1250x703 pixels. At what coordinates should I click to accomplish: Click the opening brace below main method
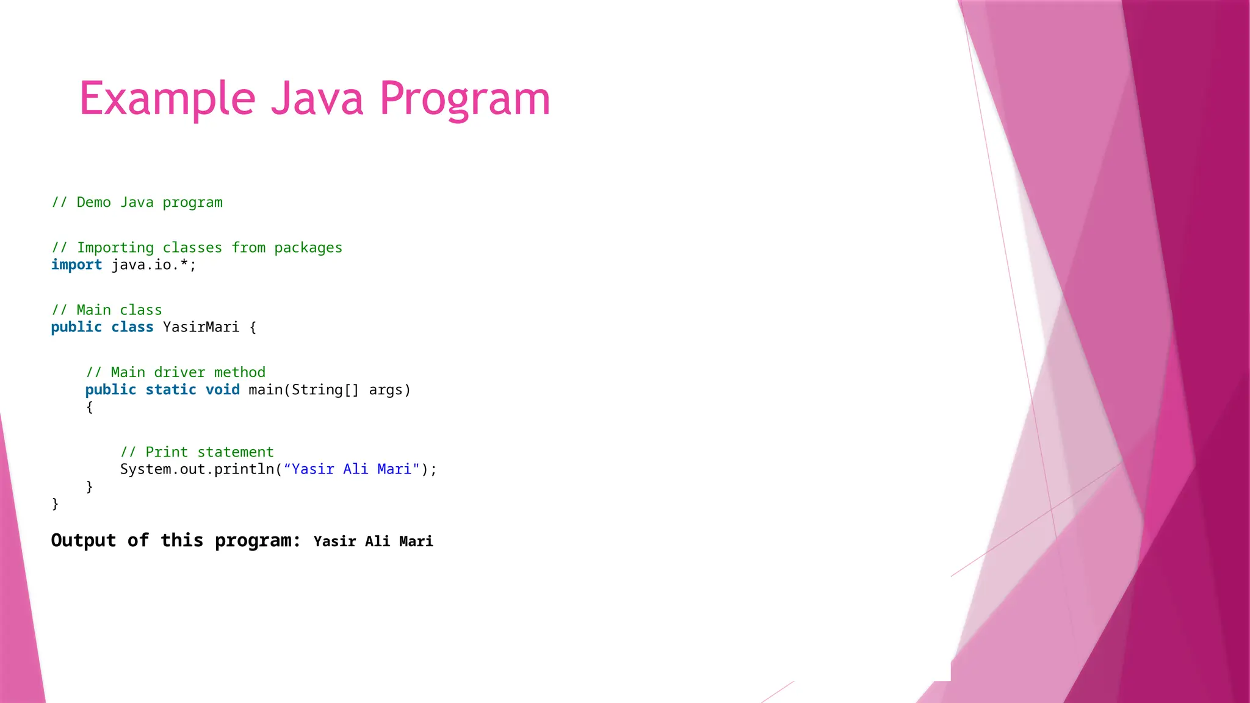tap(90, 407)
